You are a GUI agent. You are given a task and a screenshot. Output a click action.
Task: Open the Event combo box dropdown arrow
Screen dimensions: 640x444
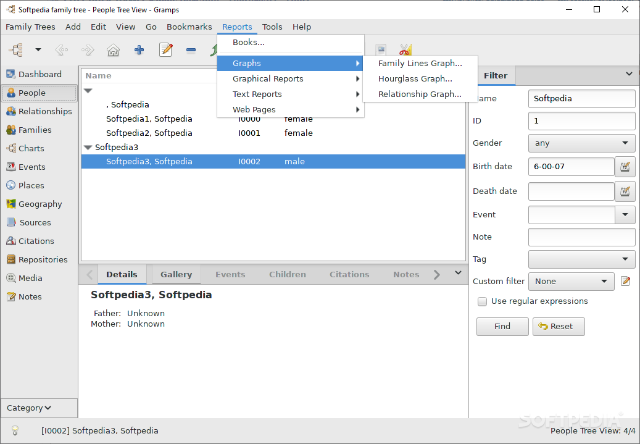click(625, 215)
